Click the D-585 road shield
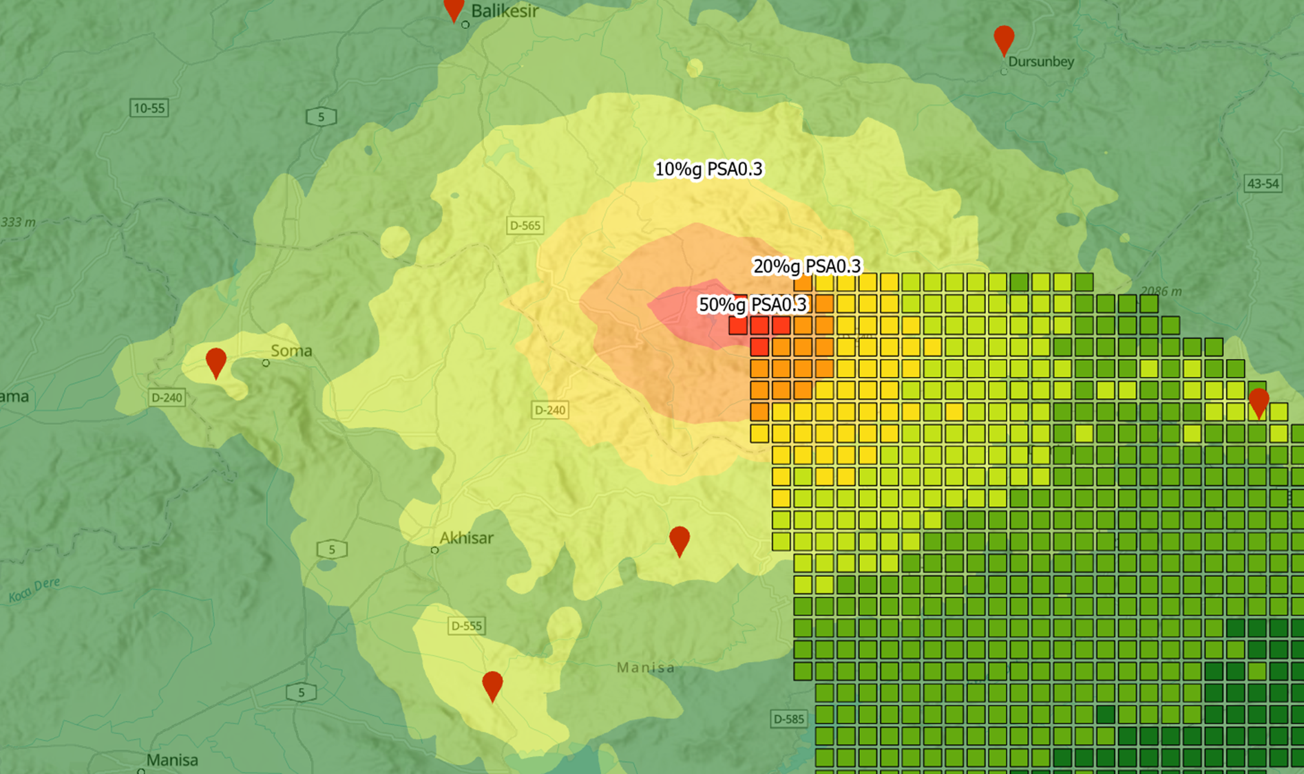Screen dimensions: 1304x774 tap(788, 719)
